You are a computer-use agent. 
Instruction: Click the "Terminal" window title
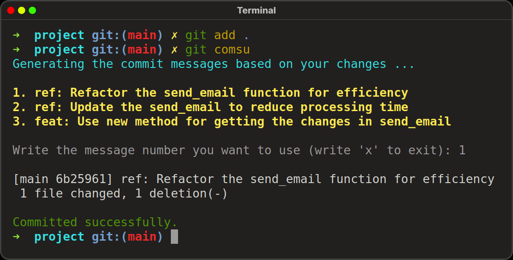click(x=256, y=10)
